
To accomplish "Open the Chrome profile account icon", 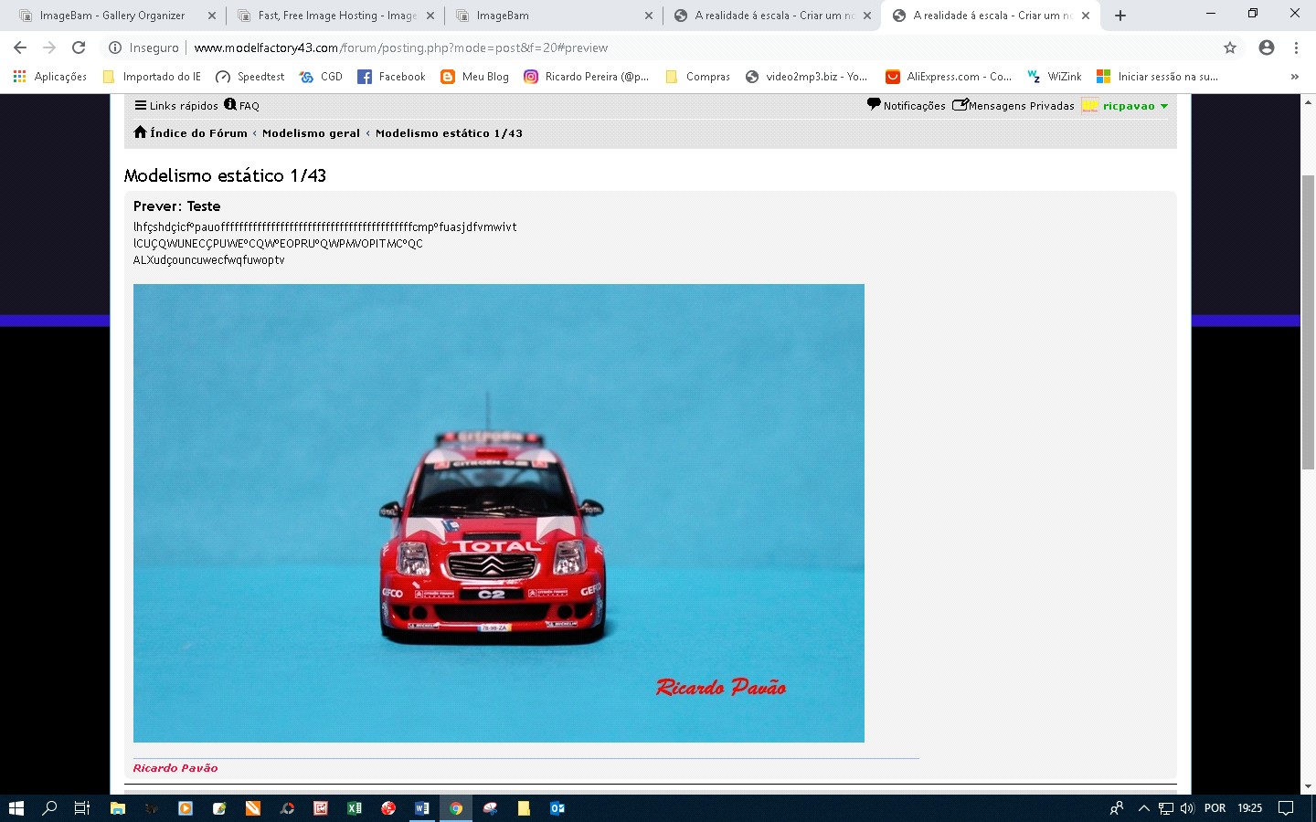I will pos(1267,47).
